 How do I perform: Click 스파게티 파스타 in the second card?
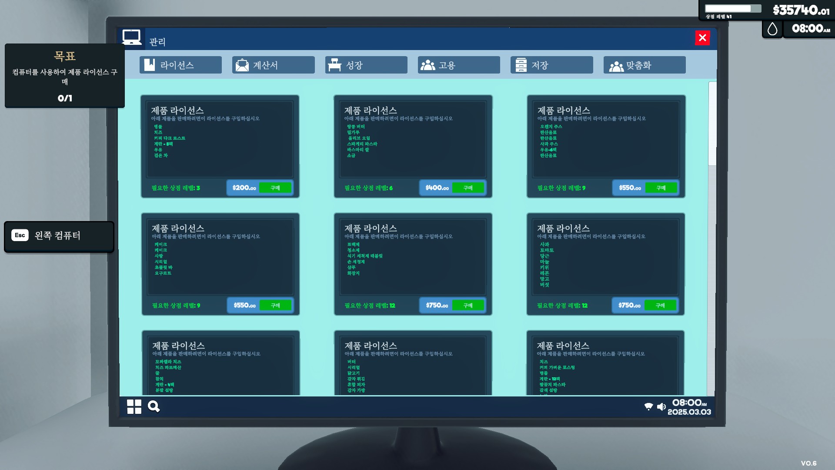tap(362, 144)
